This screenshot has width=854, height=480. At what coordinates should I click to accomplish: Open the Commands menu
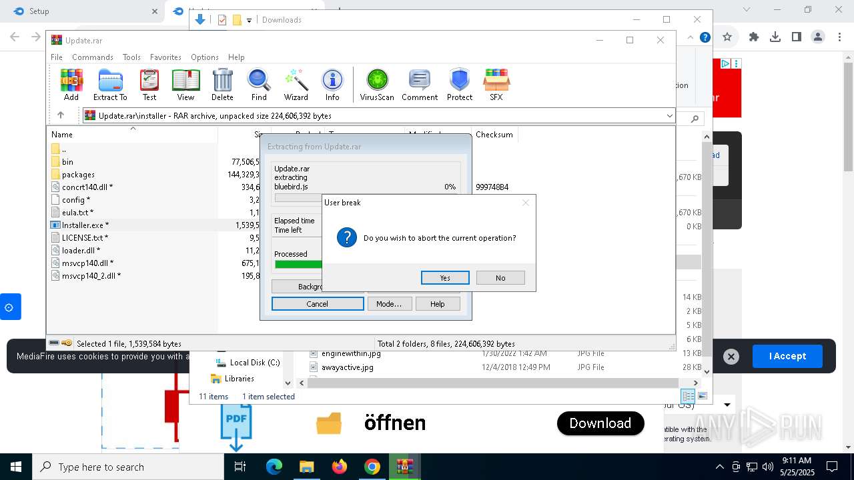tap(93, 57)
